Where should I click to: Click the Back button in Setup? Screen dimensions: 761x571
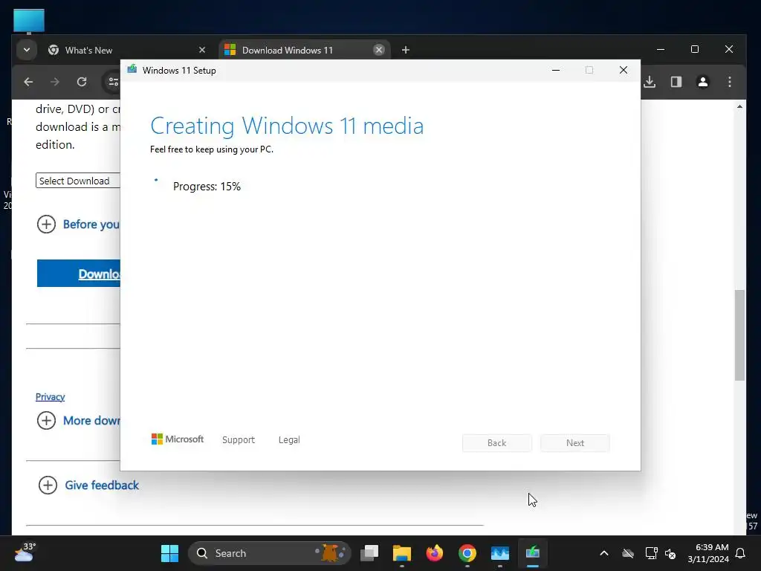pyautogui.click(x=497, y=443)
